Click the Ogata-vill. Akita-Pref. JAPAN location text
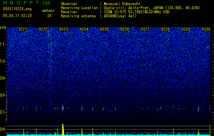This screenshot has height=136, width=214. pos(152,8)
